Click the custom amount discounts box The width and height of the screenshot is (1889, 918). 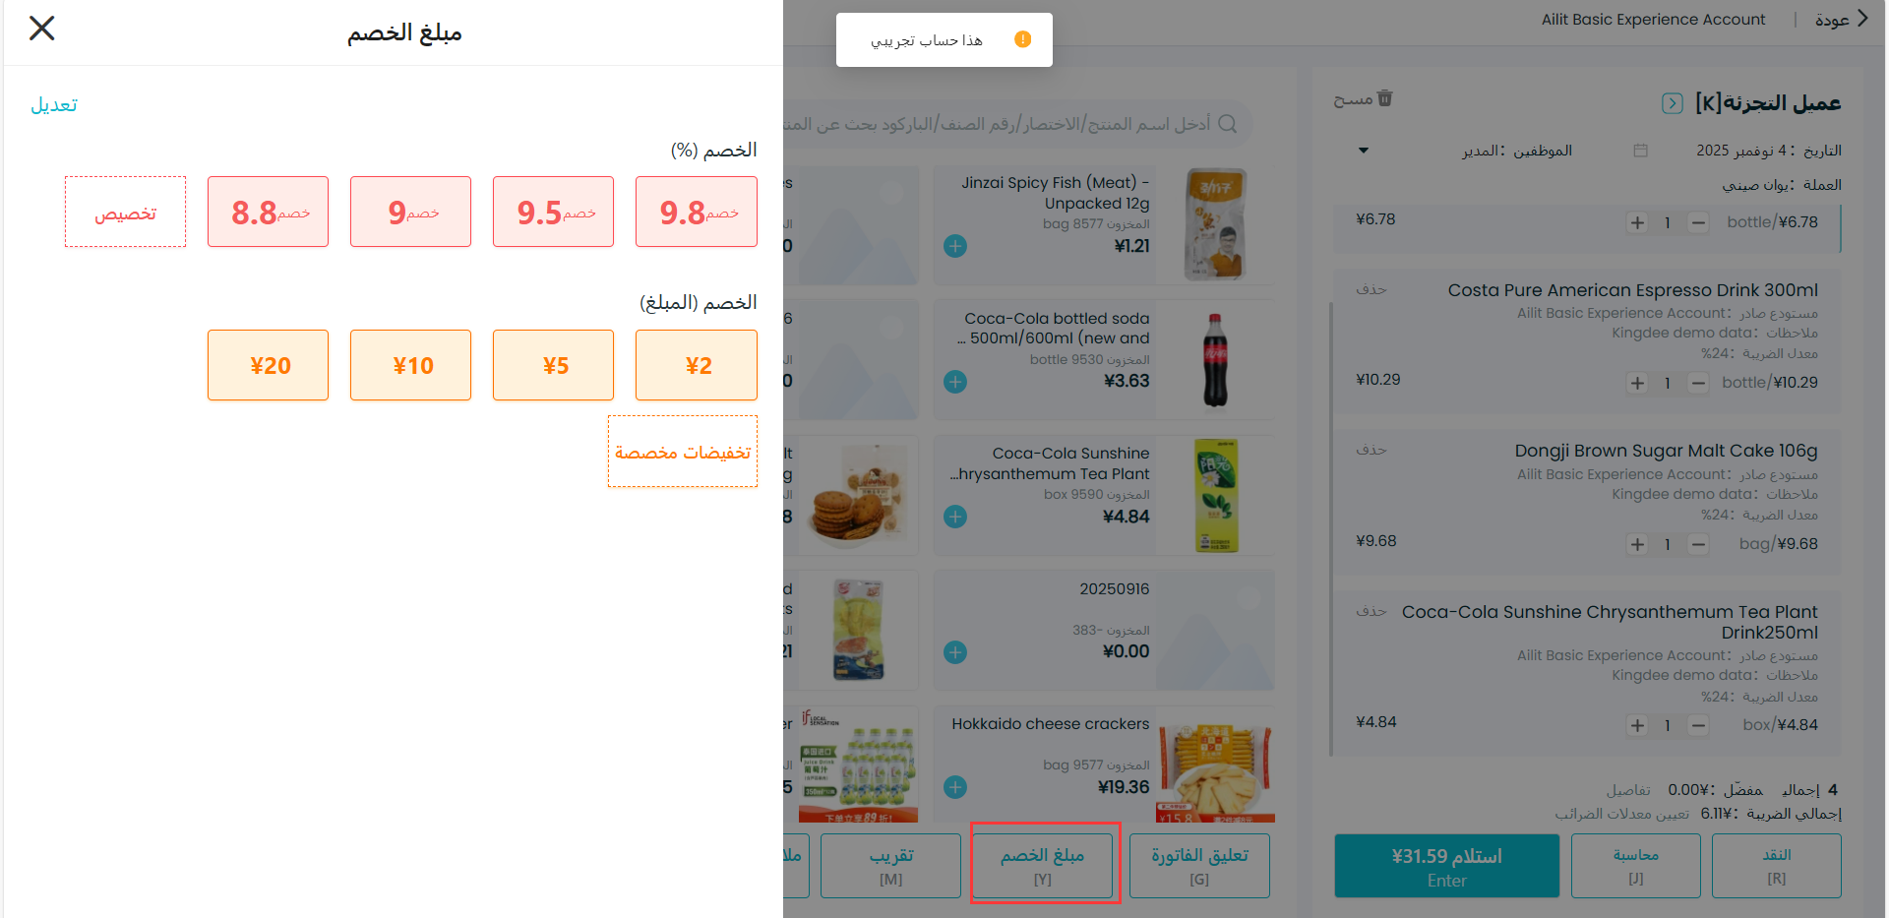pos(683,452)
